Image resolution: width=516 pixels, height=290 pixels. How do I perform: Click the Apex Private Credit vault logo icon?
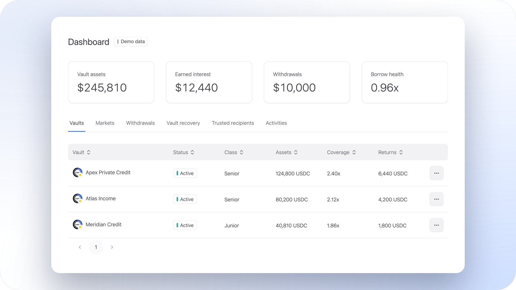click(78, 172)
